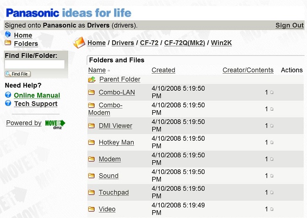Follow the Powered by link
Viewport: 307px width, 218px height.
tap(24, 123)
